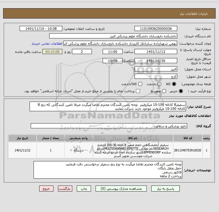Click the days remaining field showing 2
This screenshot has width=219, height=212.
tap(82, 52)
